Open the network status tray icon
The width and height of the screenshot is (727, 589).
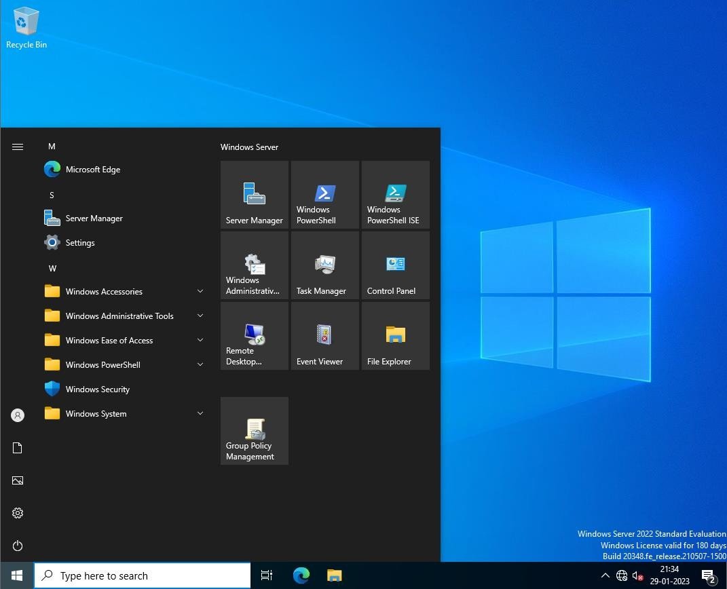coord(622,576)
